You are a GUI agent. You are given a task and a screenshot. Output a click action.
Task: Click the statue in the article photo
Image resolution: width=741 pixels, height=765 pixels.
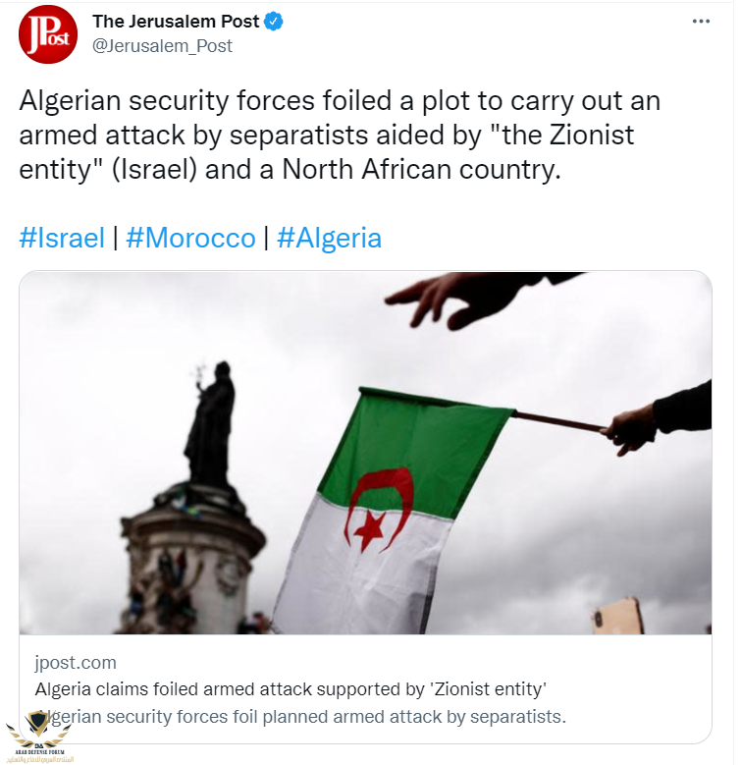(210, 422)
